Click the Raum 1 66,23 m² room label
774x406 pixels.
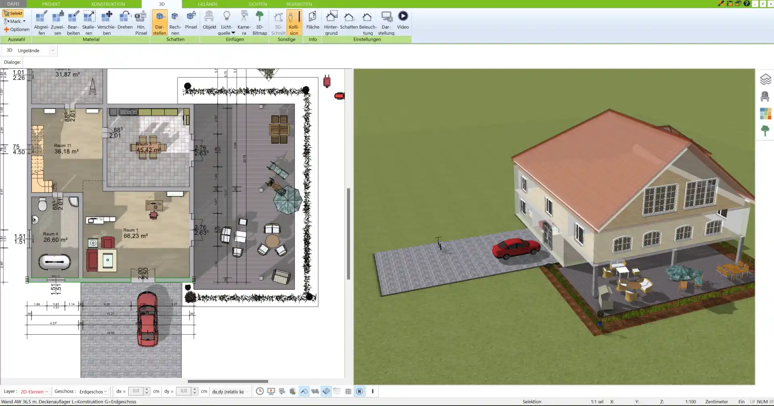coord(135,234)
